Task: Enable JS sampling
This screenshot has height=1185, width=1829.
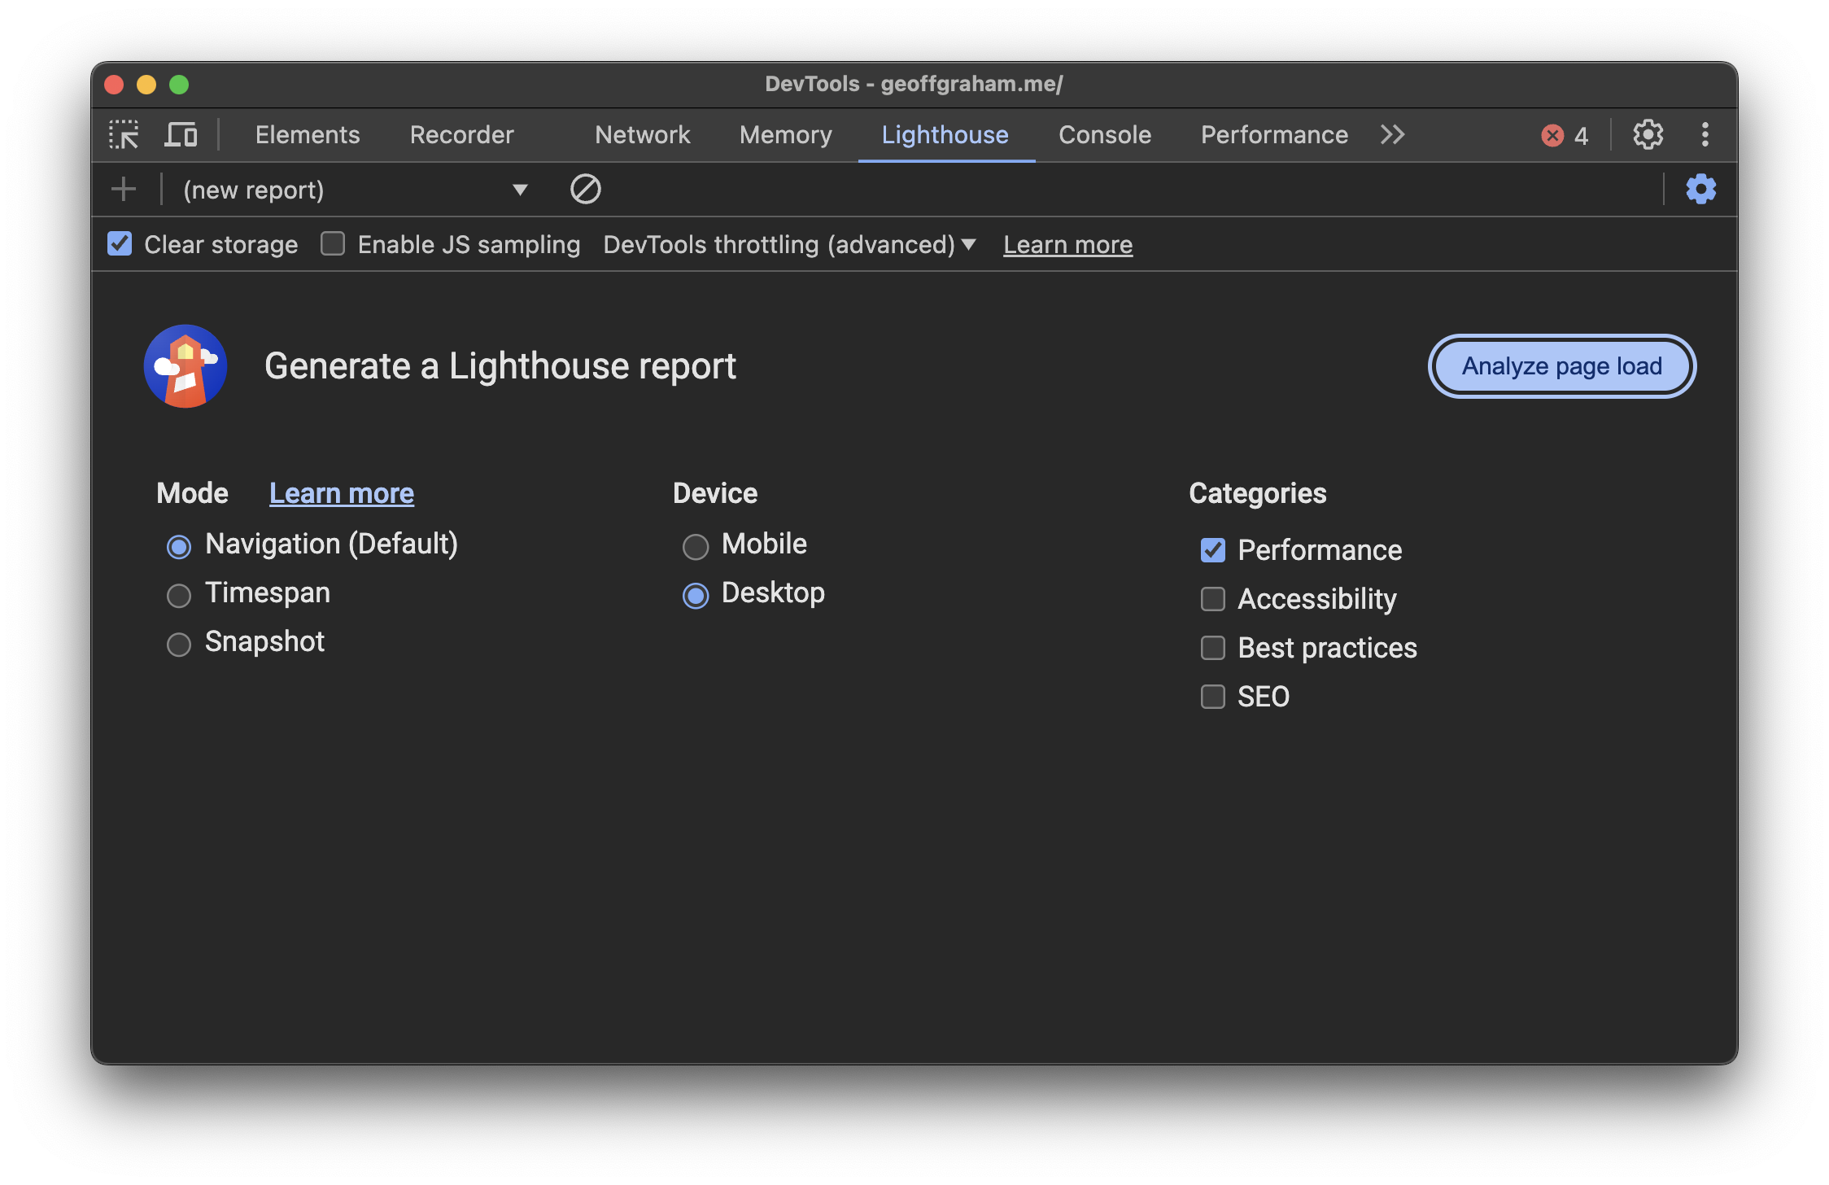Action: pos(332,243)
